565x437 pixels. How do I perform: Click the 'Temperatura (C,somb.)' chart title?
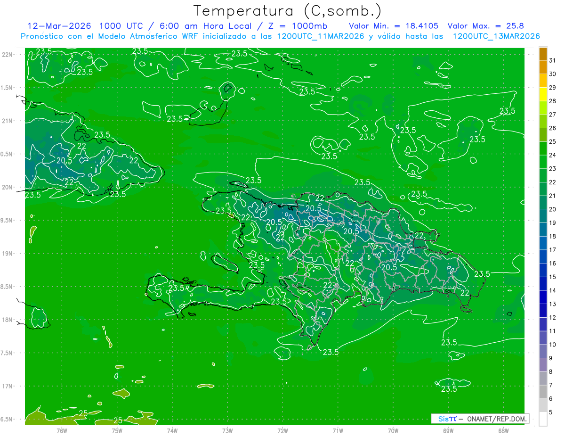click(x=287, y=11)
